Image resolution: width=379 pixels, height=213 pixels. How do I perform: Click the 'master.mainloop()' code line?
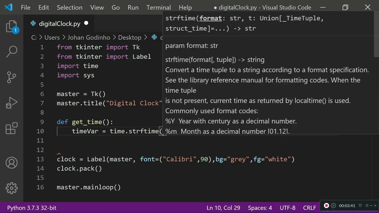pos(89,187)
